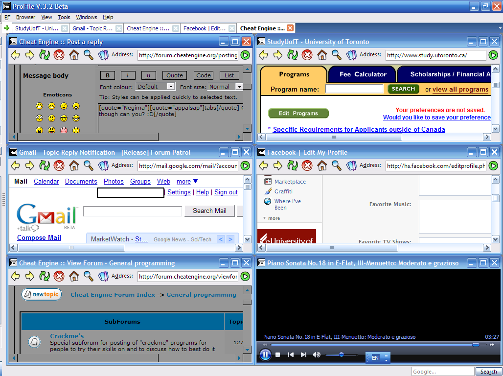Viewport: 503px width, 376px height.
Task: Switch to StudyUofT tab
Action: (x=37, y=28)
